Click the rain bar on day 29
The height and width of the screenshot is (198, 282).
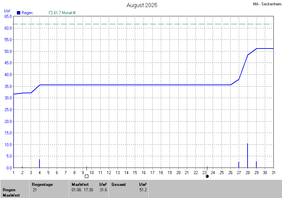coord(256,164)
